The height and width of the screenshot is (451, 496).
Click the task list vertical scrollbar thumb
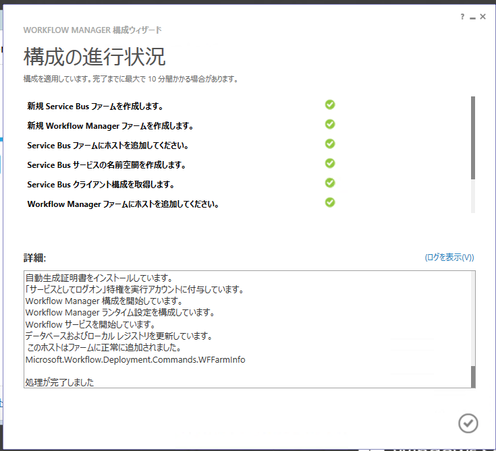click(473, 138)
